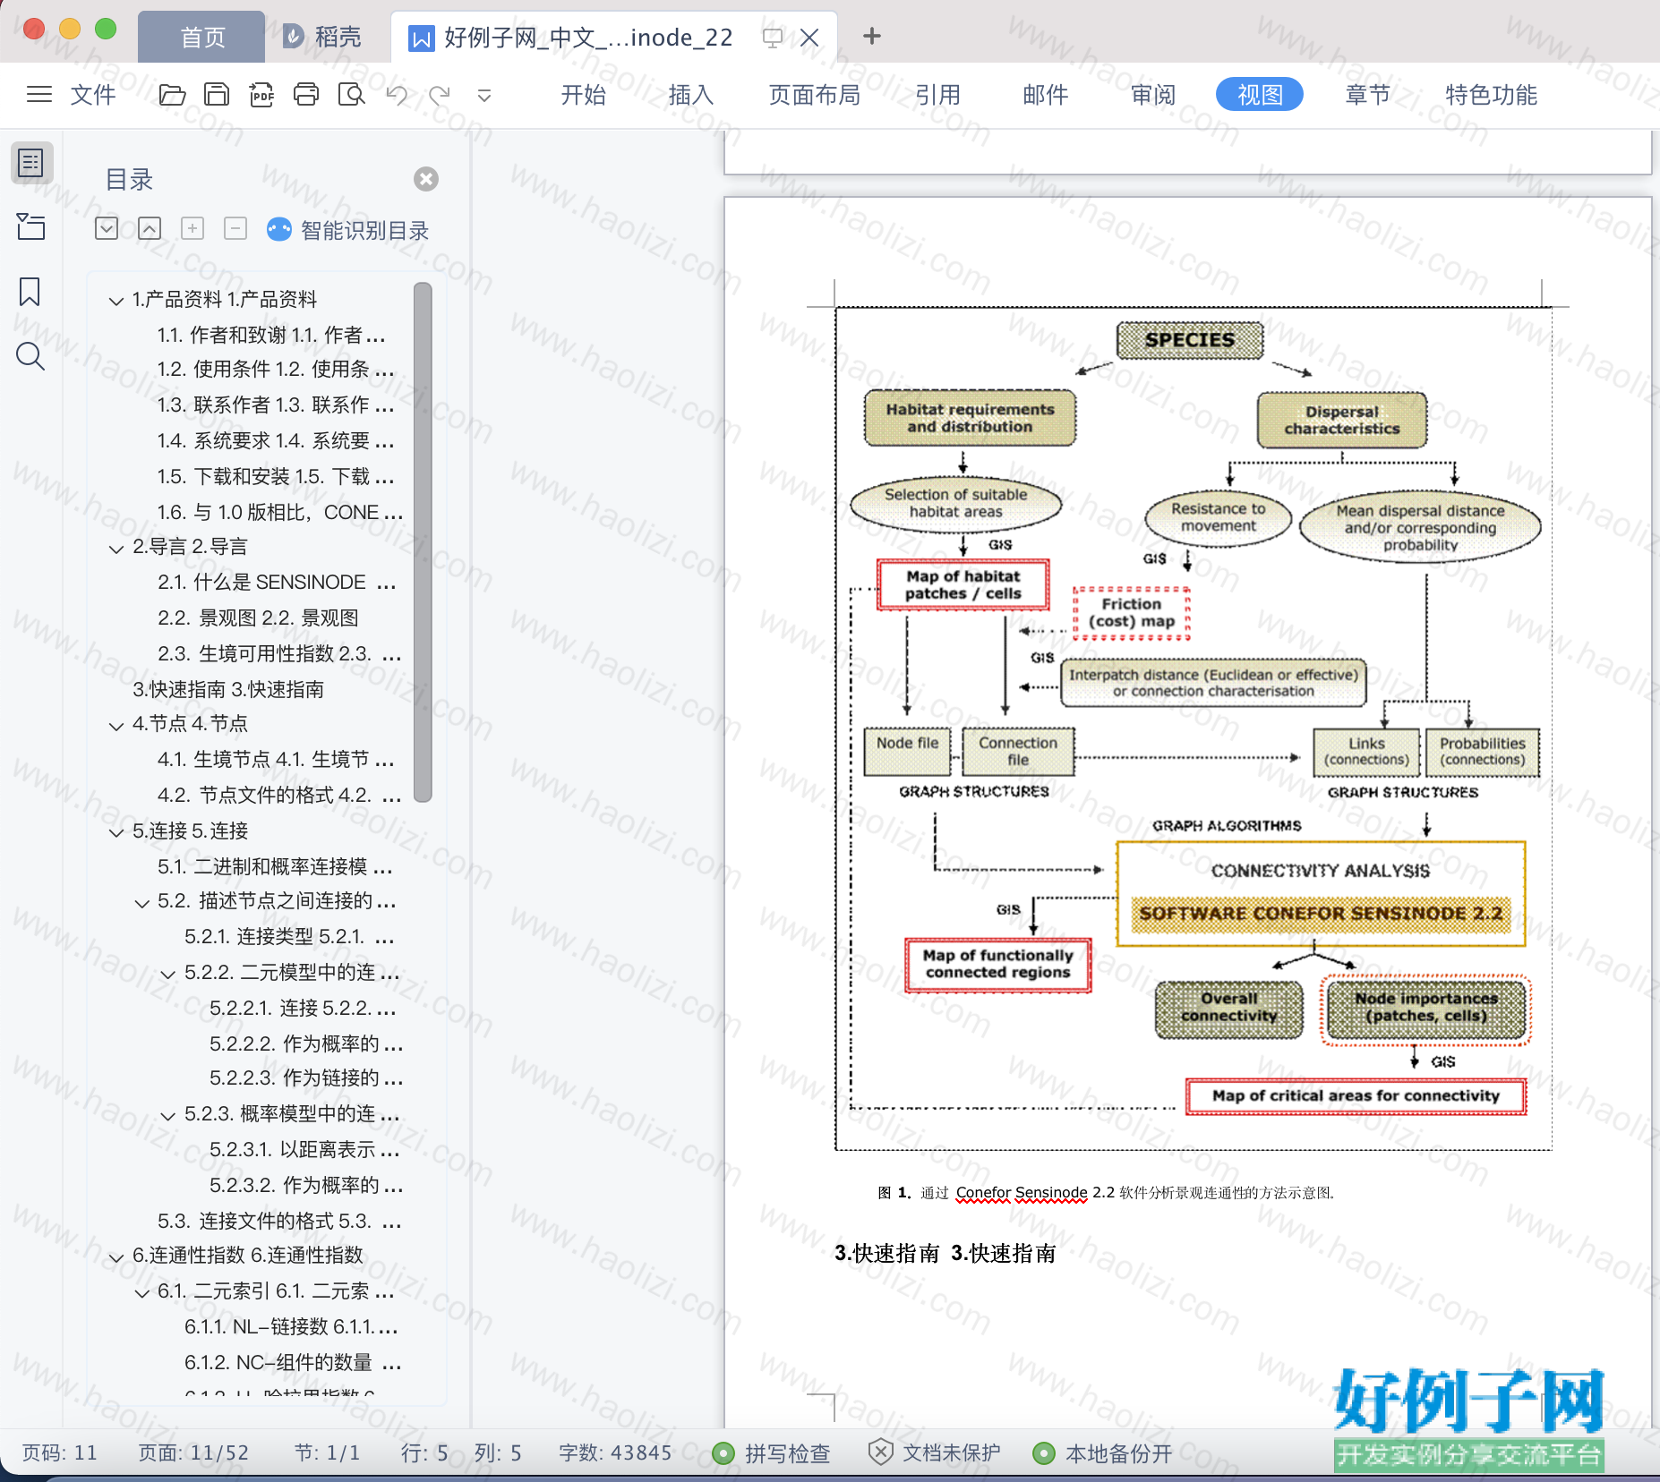Open the search sidebar icon
This screenshot has width=1660, height=1482.
tap(30, 356)
